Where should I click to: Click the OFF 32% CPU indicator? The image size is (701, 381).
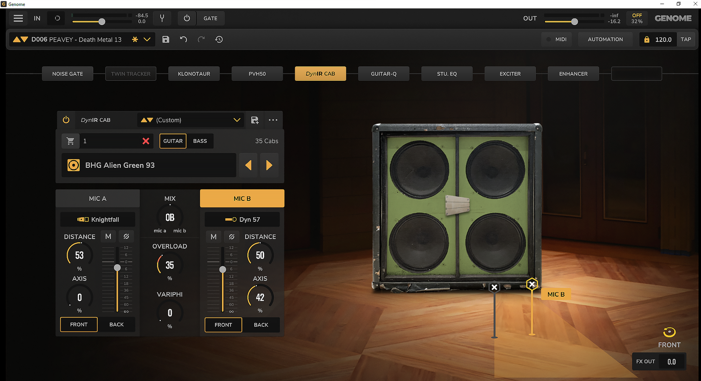click(x=637, y=18)
